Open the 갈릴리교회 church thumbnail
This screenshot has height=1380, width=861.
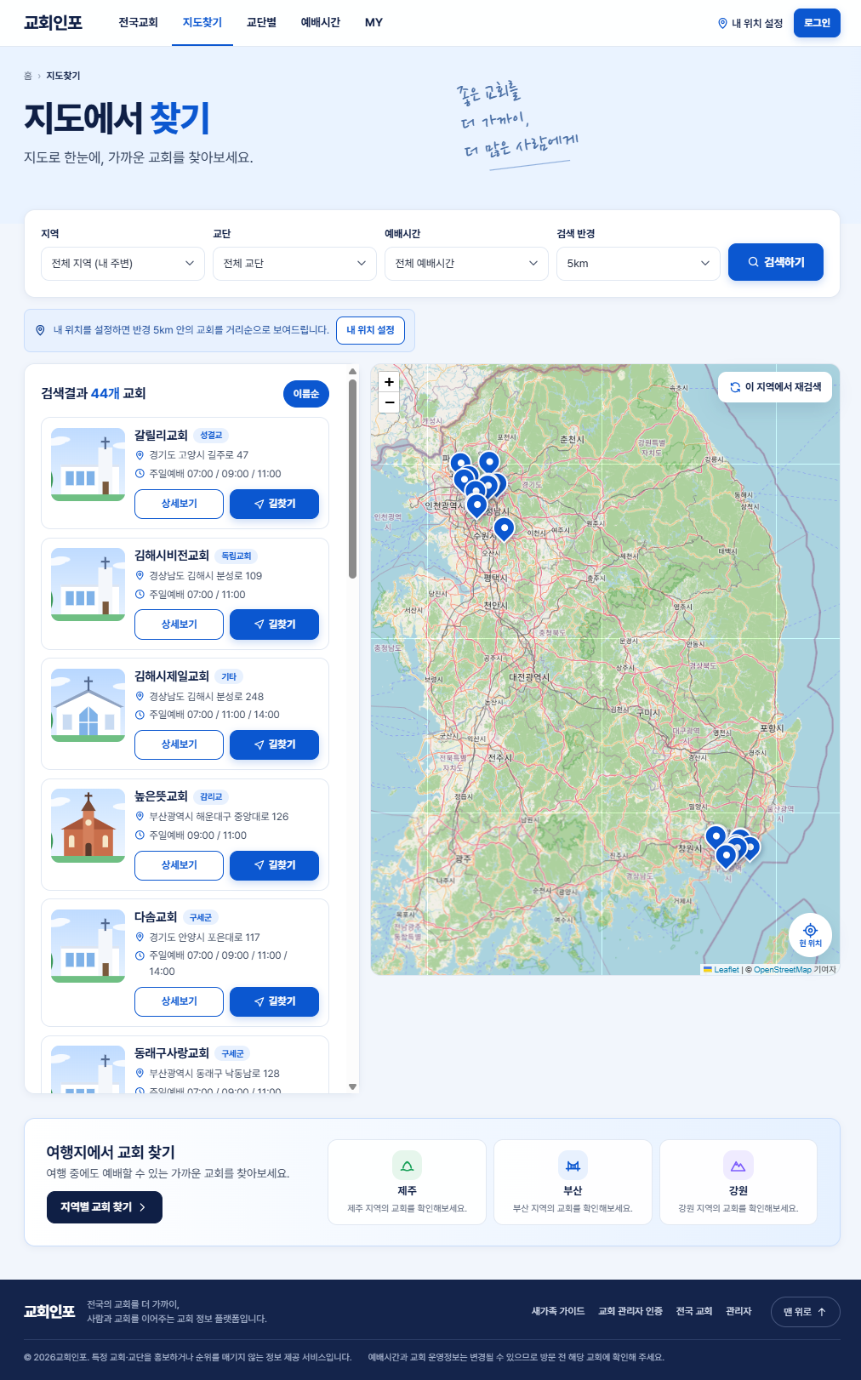pos(88,465)
